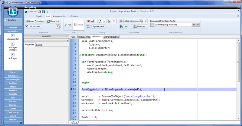Click the green run arrow in quick access toolbar

coord(47,12)
